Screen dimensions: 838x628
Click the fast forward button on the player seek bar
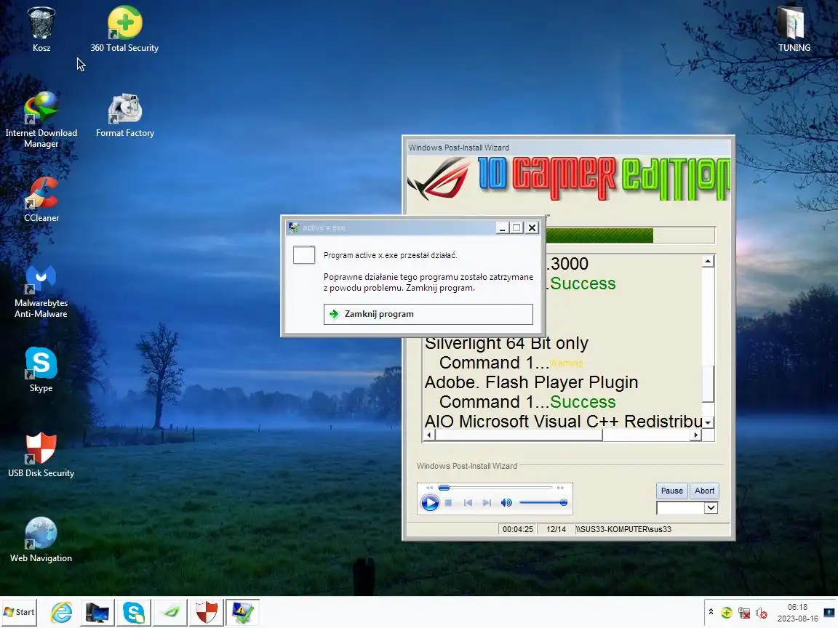click(x=560, y=488)
